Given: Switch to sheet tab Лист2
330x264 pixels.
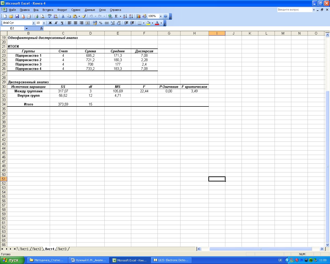Looking at the screenshot, I should click(37, 249).
